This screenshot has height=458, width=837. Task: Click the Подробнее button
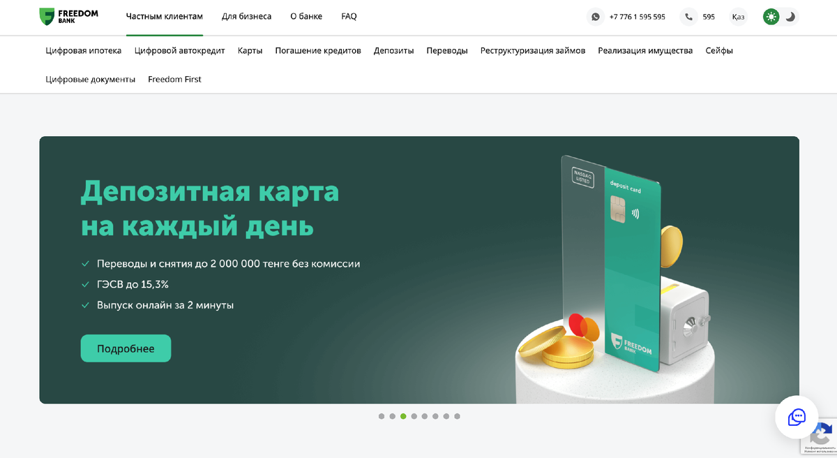click(x=126, y=348)
